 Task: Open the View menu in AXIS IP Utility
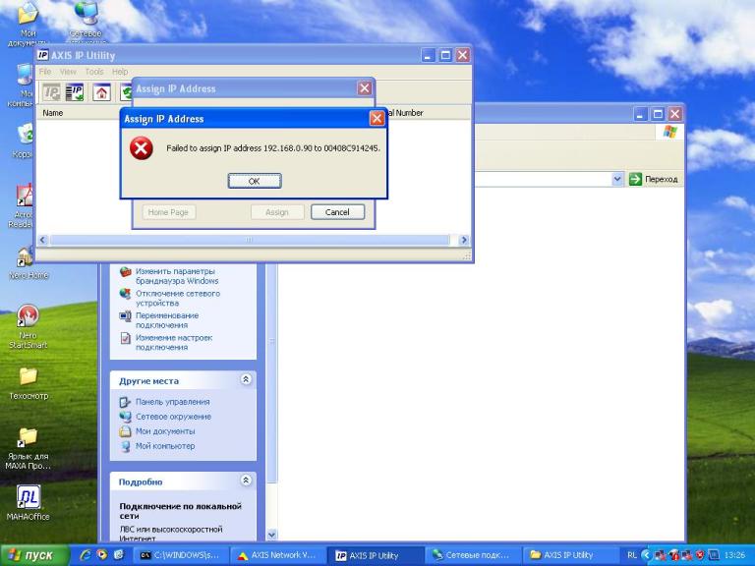(x=68, y=72)
